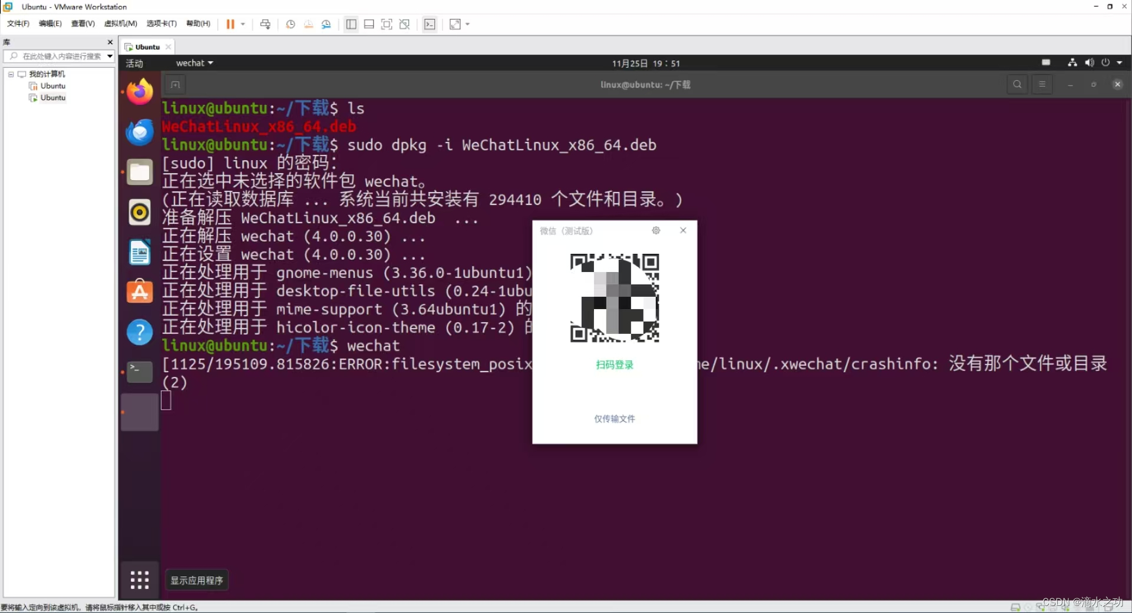Open Ubuntu Software from the dock
Viewport: 1132px width, 613px height.
click(x=140, y=291)
